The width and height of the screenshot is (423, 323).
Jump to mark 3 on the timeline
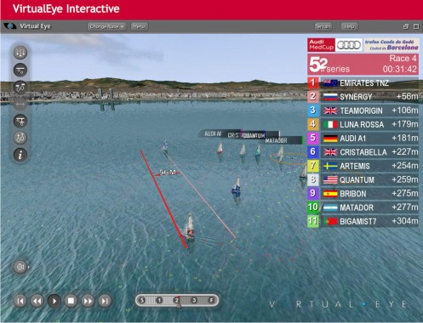pos(194,300)
